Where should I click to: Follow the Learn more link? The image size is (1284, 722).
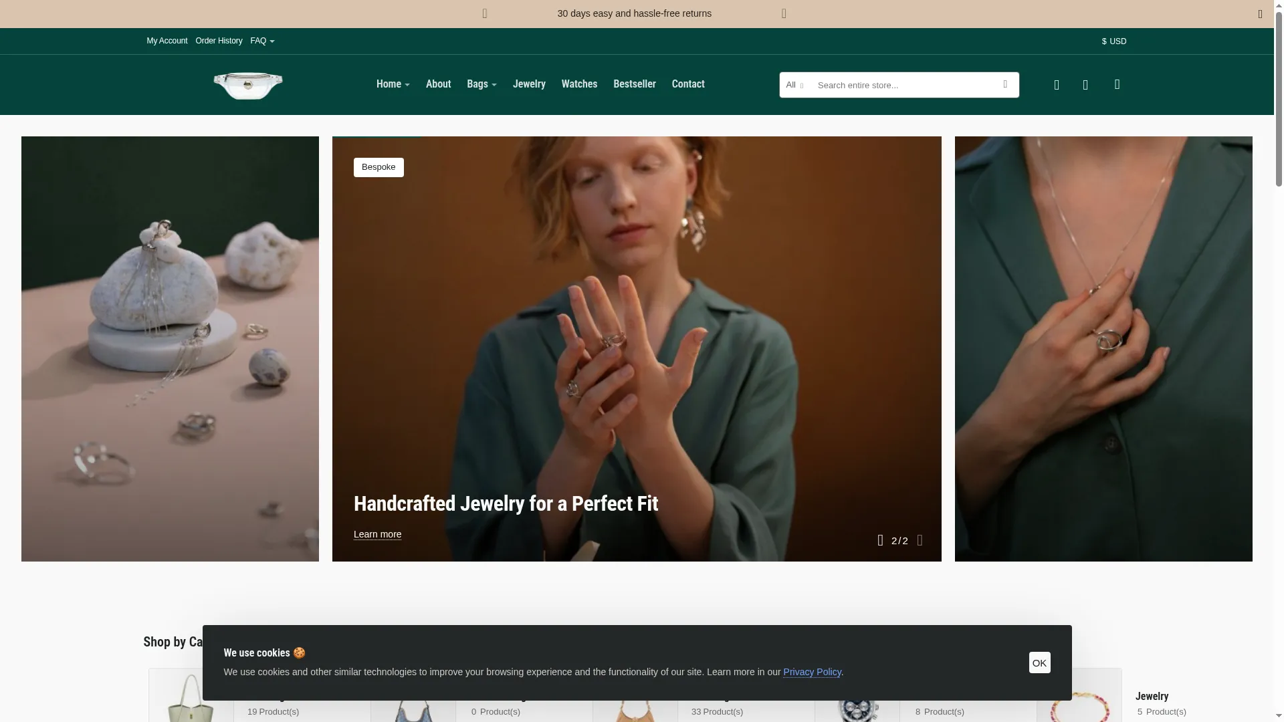point(377,535)
